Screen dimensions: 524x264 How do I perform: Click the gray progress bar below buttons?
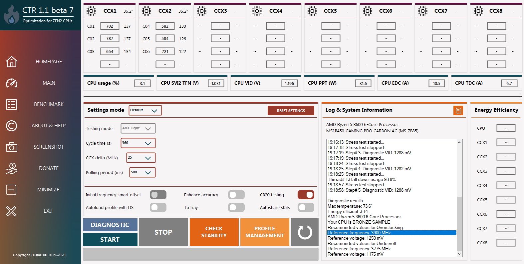201,254
